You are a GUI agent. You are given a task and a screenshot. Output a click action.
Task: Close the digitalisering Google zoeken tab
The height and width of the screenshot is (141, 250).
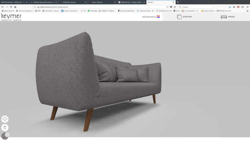(x=144, y=2)
